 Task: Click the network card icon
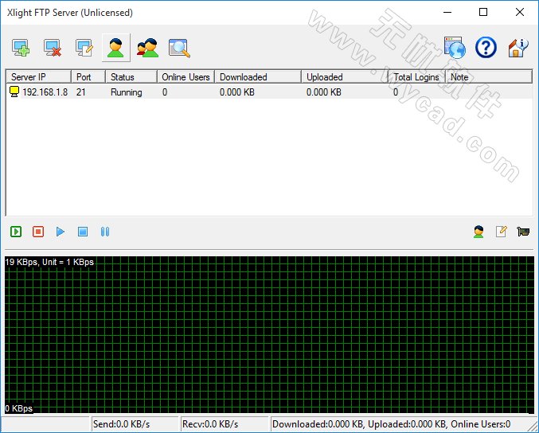coord(523,232)
